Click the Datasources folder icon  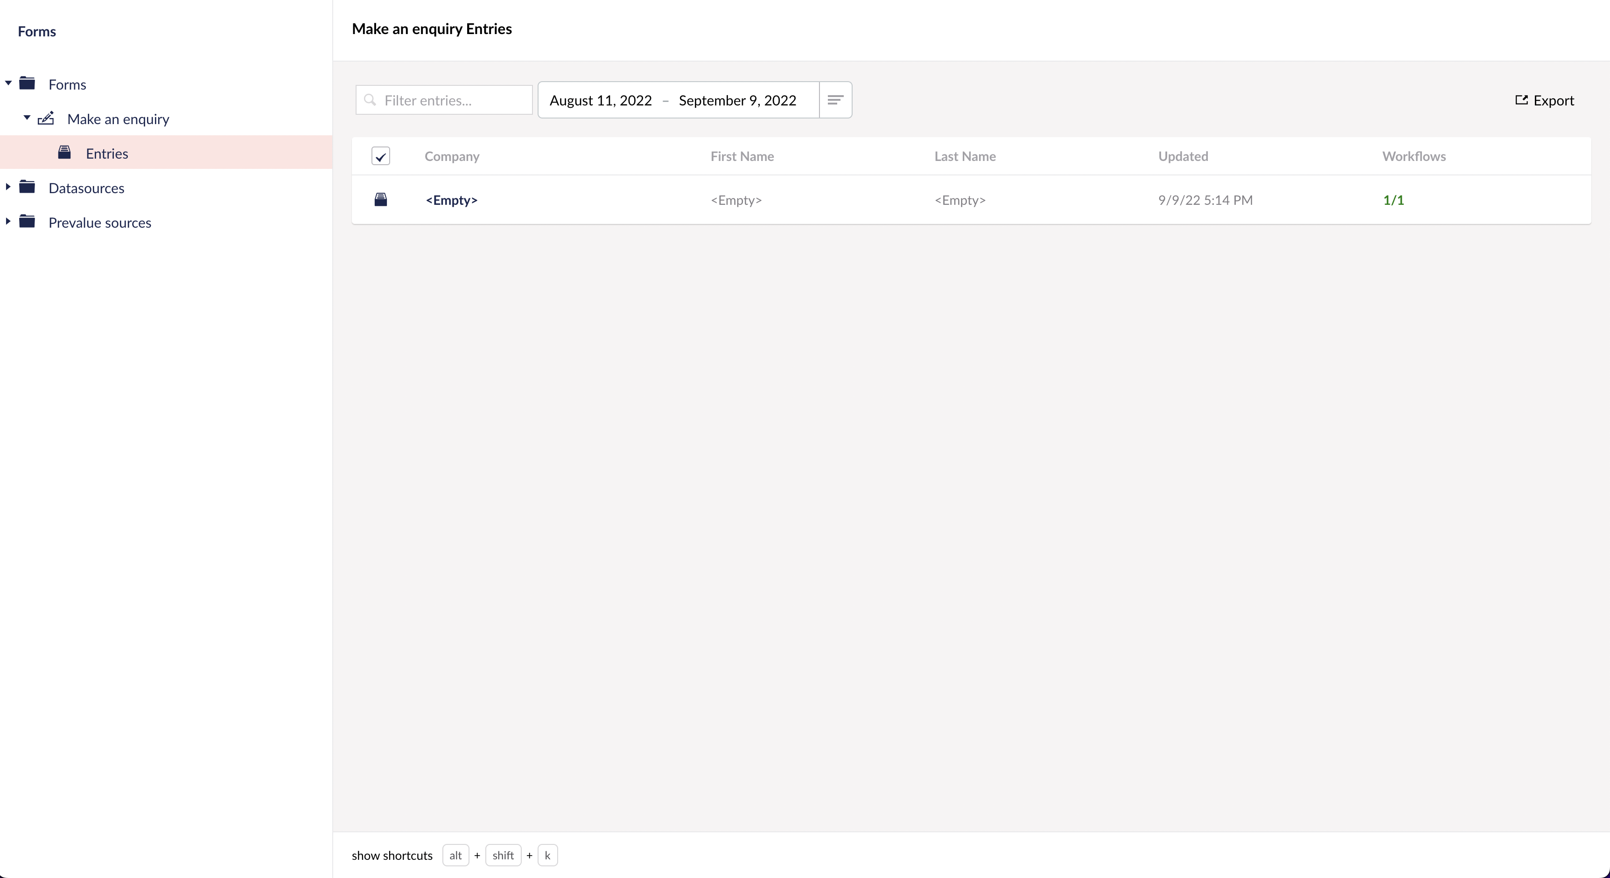[x=27, y=187]
